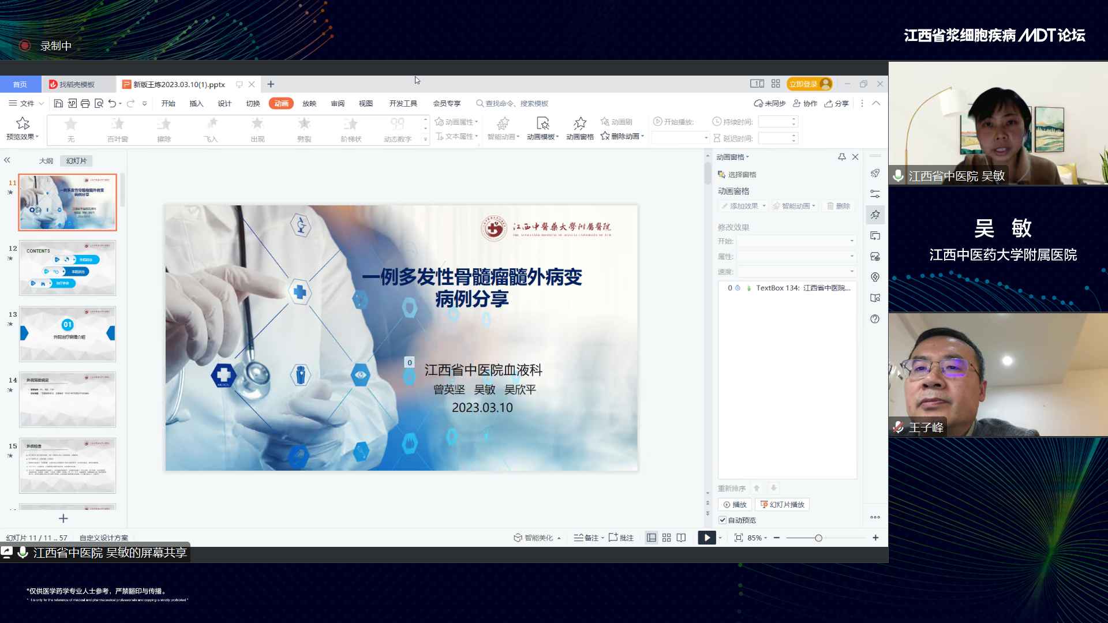Click the undo arrow icon
This screenshot has width=1108, height=623.
click(x=112, y=103)
